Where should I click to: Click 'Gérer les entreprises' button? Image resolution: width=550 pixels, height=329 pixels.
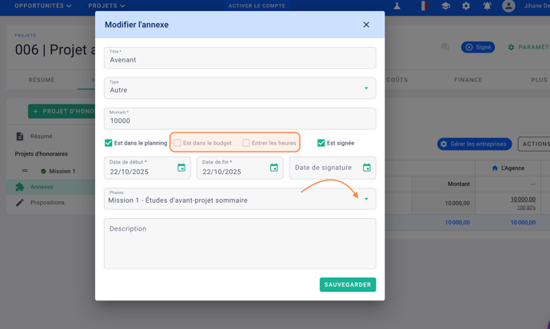pyautogui.click(x=475, y=144)
